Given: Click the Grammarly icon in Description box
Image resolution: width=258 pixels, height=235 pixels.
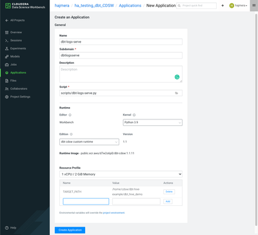Looking at the screenshot, I should click(177, 77).
